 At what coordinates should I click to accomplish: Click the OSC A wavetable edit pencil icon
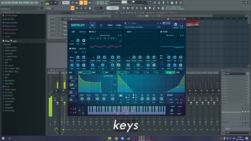(120, 41)
